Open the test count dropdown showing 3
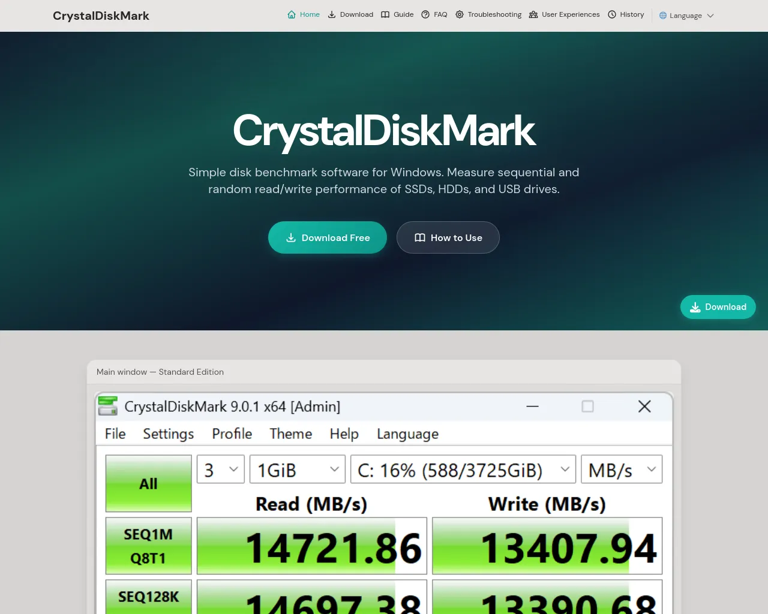Image resolution: width=768 pixels, height=614 pixels. (221, 469)
